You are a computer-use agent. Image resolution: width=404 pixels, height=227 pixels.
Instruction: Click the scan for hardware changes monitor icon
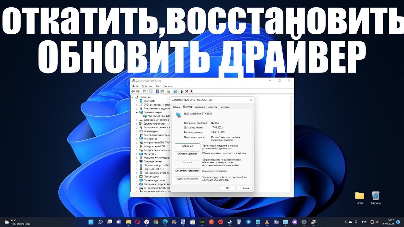tap(175, 91)
